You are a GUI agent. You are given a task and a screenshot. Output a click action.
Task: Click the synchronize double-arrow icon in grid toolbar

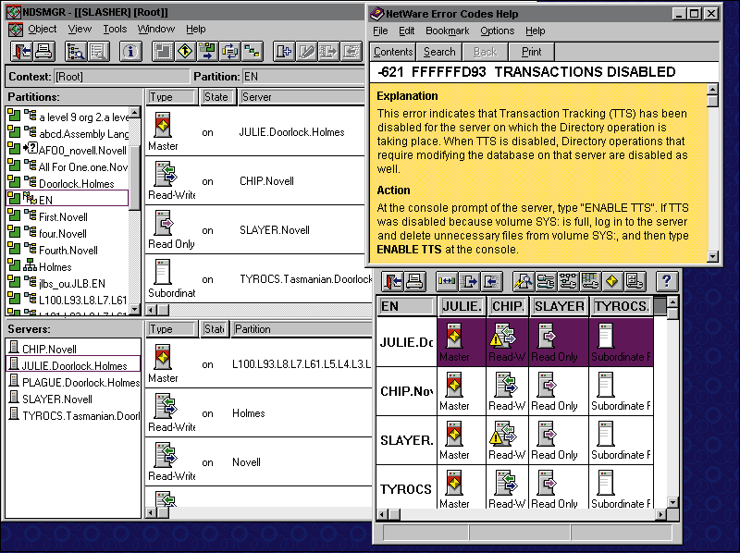pos(447,282)
